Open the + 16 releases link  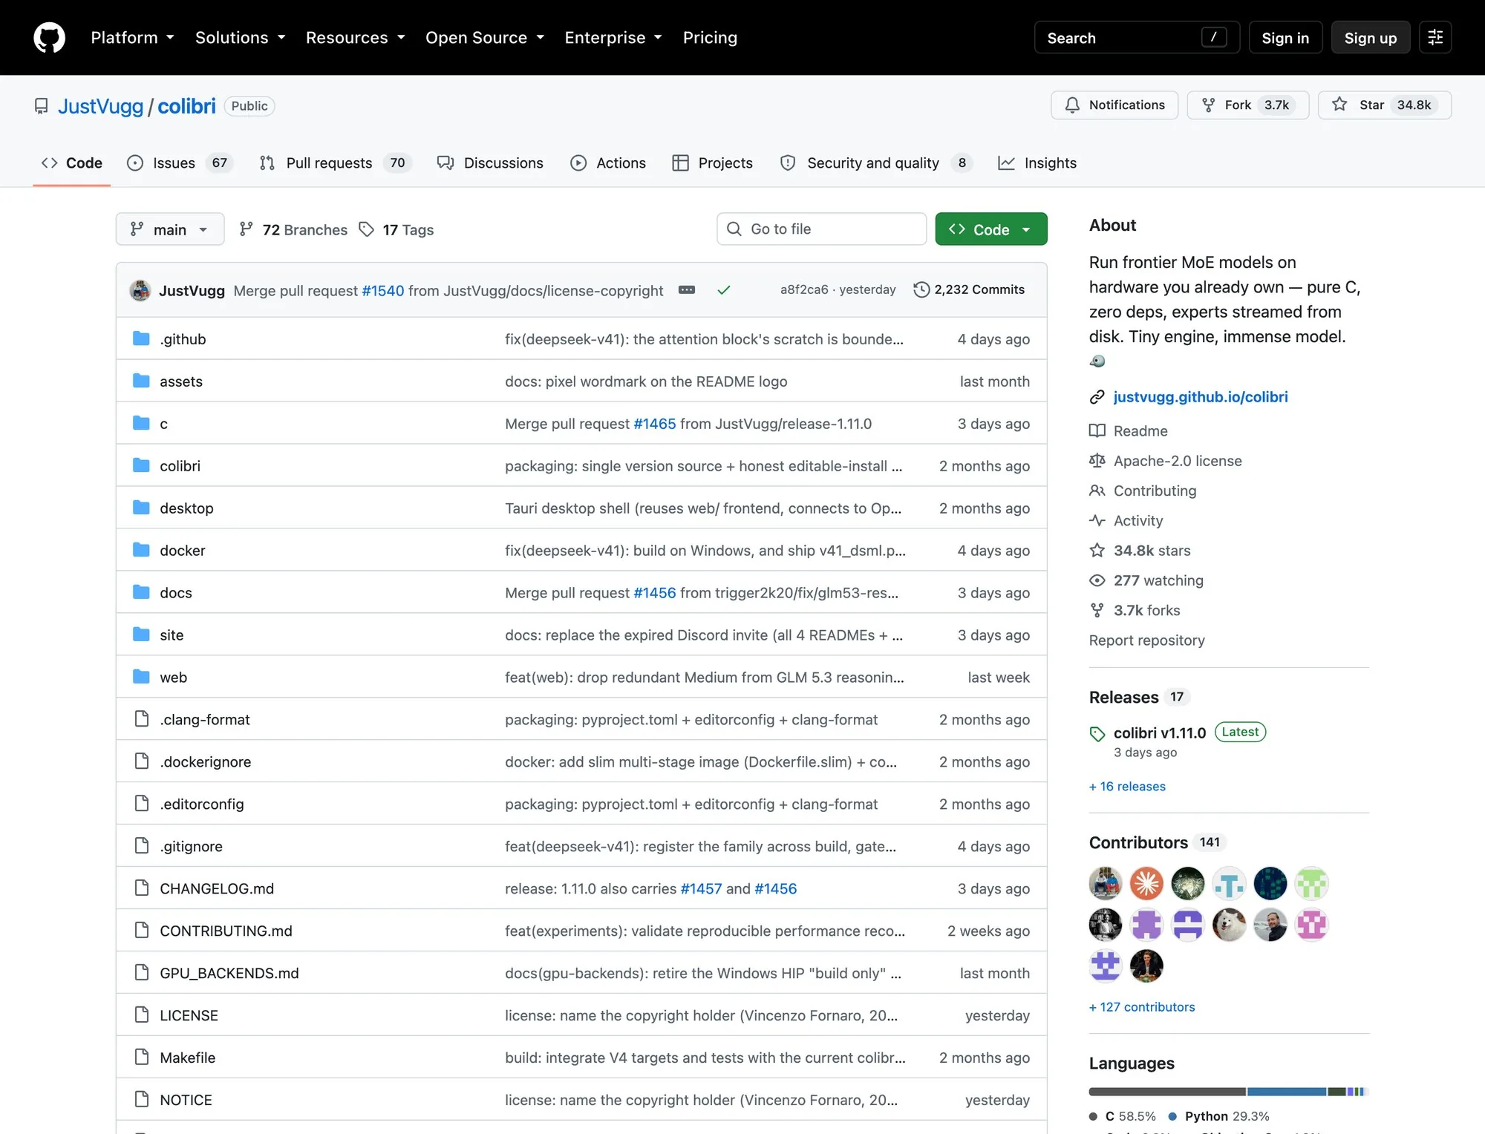(1127, 786)
